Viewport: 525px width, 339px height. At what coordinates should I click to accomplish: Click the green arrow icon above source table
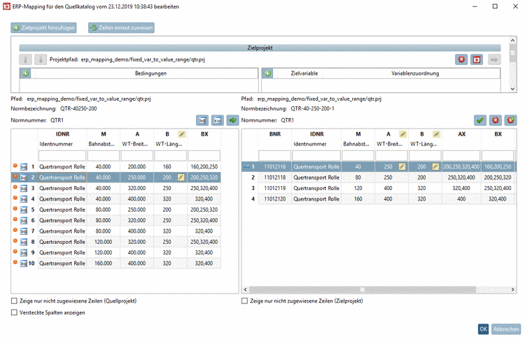click(x=232, y=120)
